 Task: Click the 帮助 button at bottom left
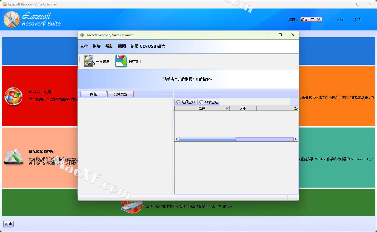click(x=8, y=224)
